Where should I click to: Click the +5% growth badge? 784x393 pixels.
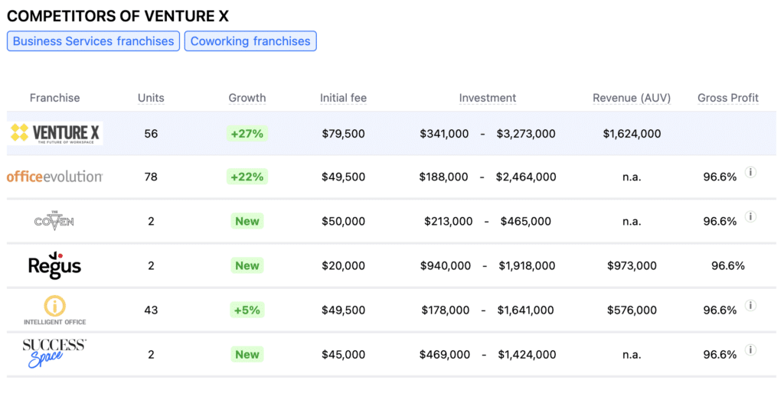click(x=247, y=310)
